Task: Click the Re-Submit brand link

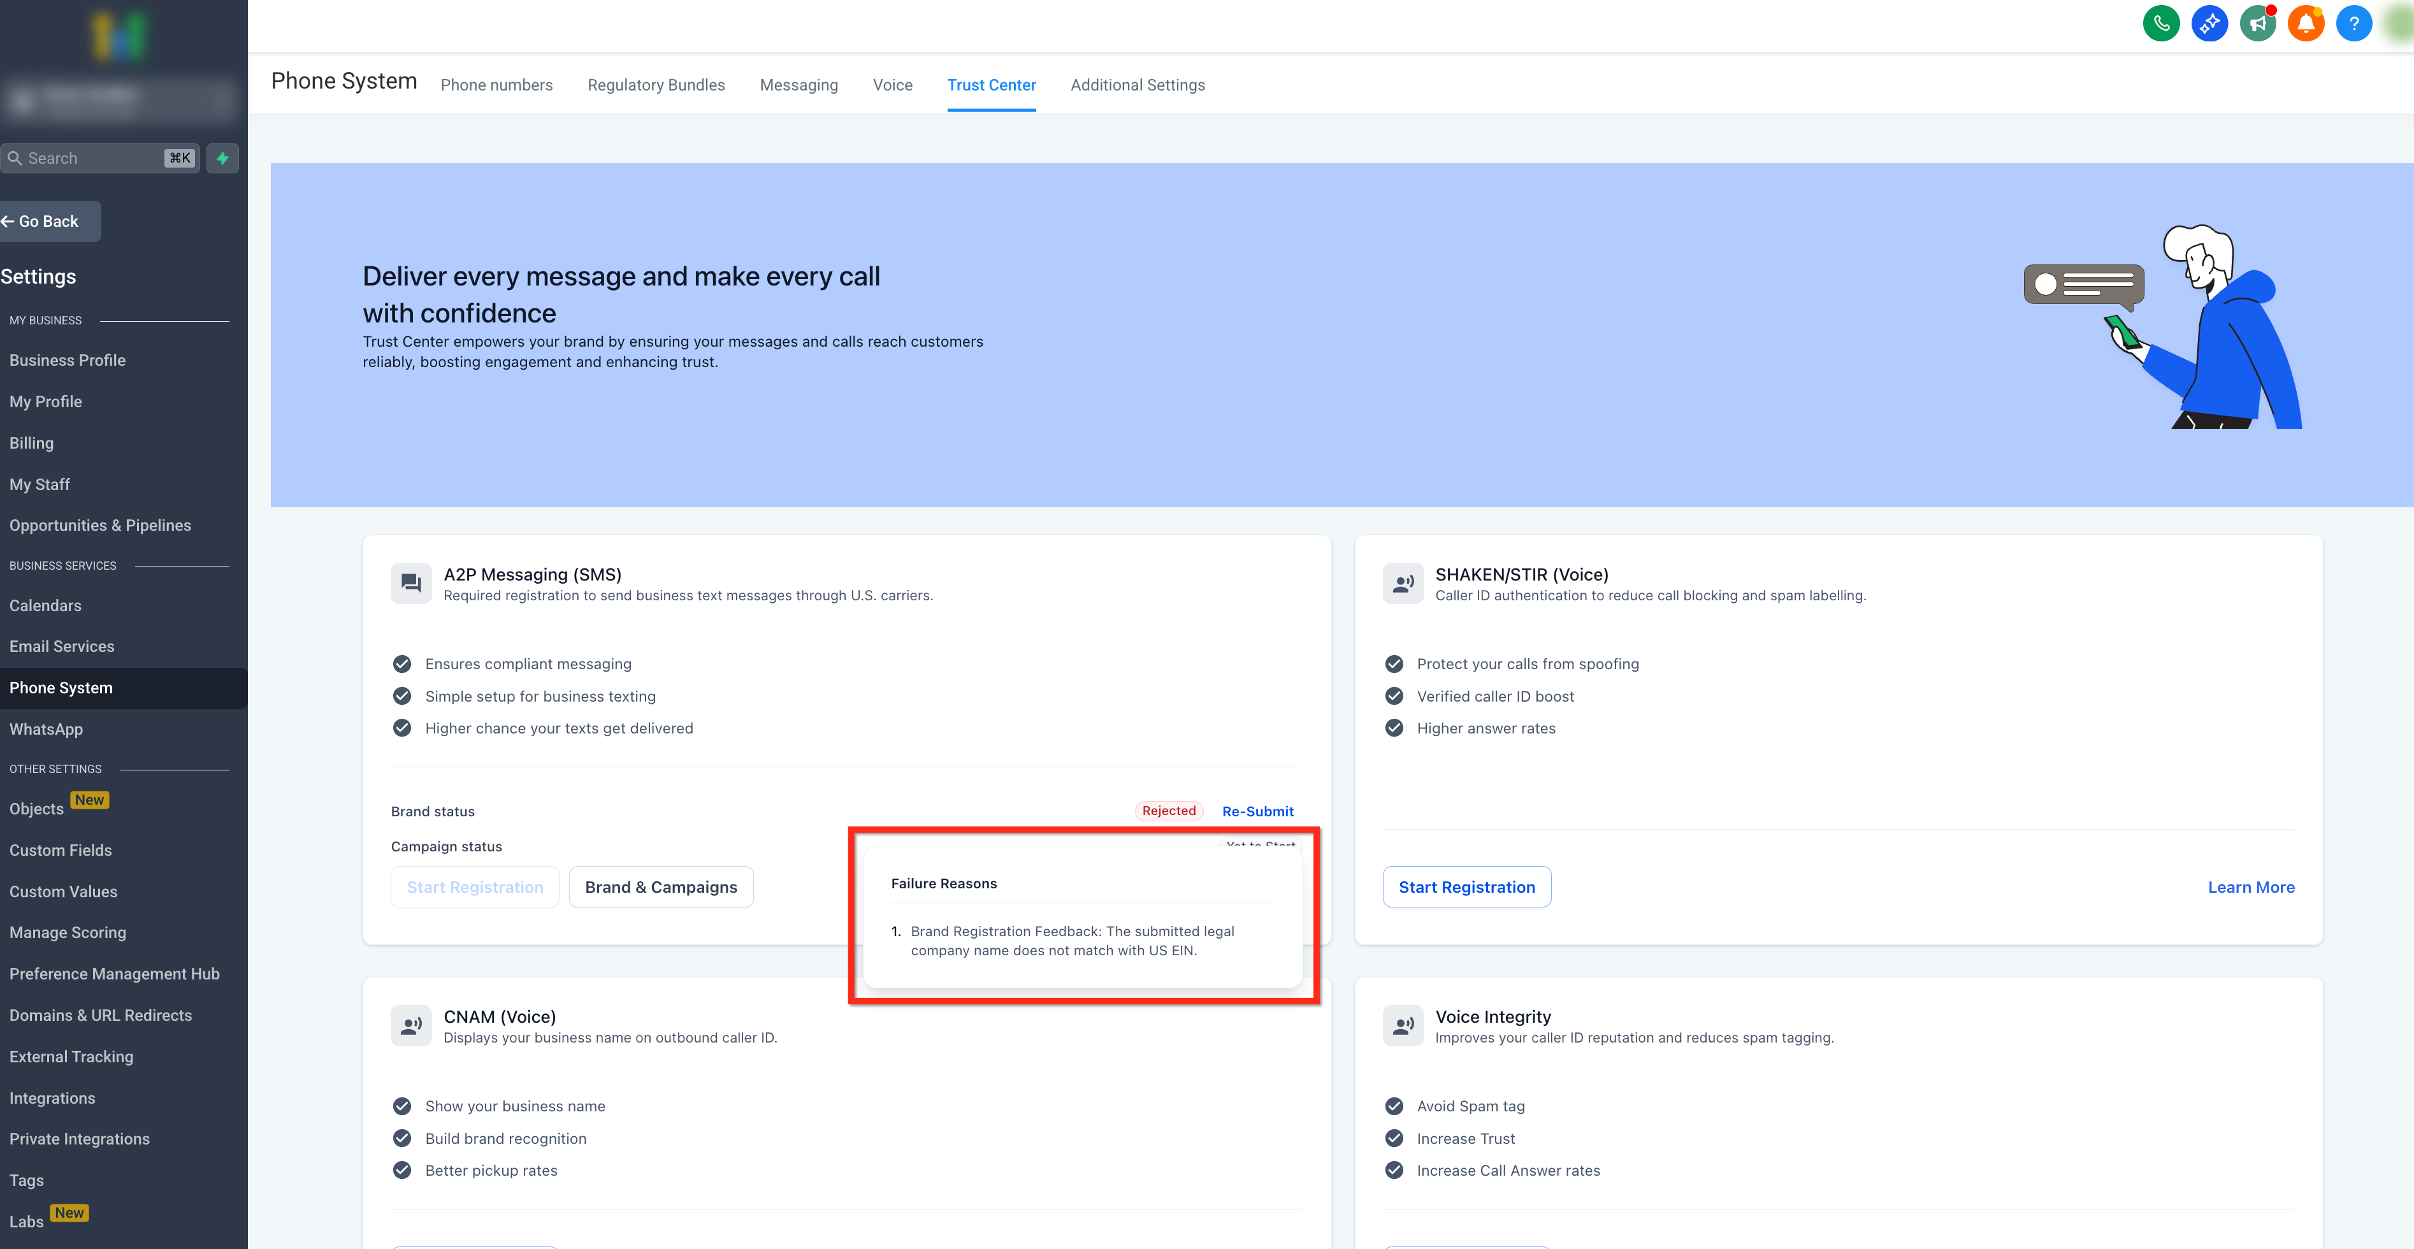Action: click(x=1257, y=811)
